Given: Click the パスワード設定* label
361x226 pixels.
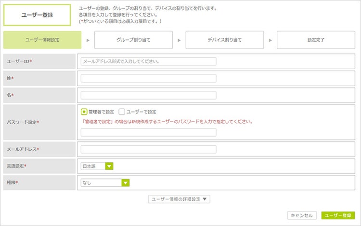Looking at the screenshot, I should coord(23,122).
